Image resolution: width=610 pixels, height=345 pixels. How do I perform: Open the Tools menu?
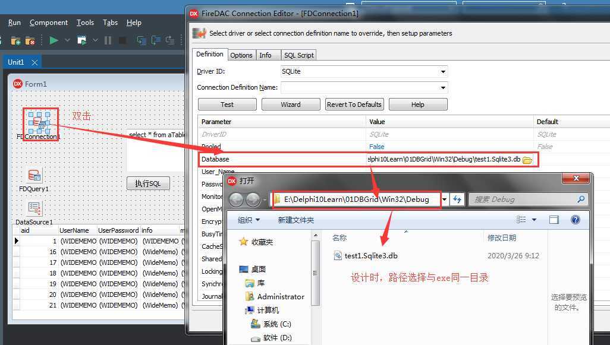tap(85, 23)
